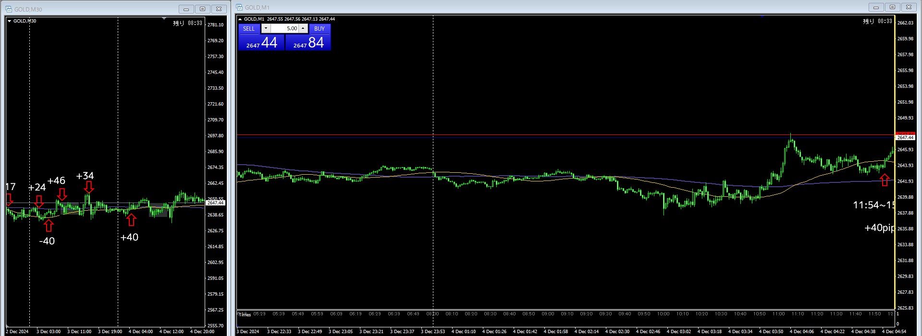Select the +40 text label on M30 chart
The height and width of the screenshot is (336, 922).
click(129, 238)
